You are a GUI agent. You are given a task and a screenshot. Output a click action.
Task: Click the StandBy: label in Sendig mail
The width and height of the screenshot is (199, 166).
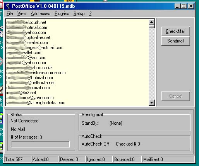coord(90,123)
